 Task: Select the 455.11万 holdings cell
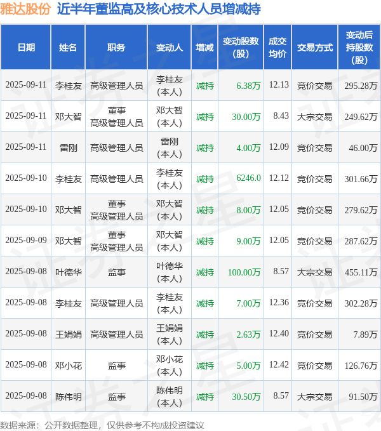[x=361, y=272]
